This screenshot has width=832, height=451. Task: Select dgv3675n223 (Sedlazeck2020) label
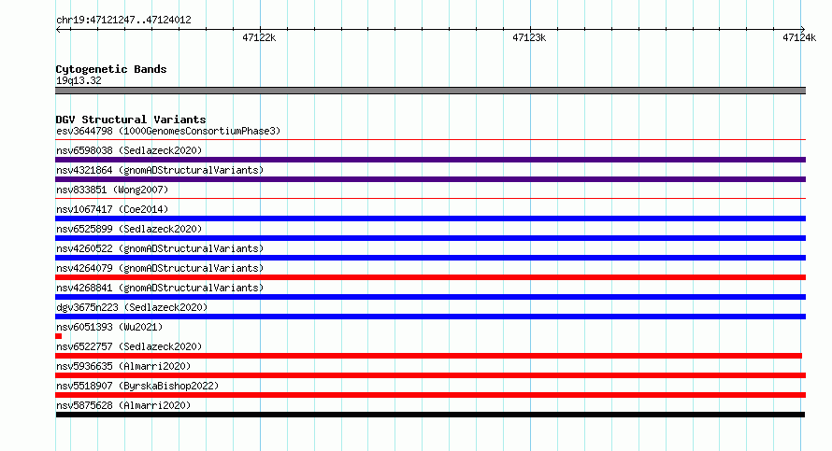132,307
